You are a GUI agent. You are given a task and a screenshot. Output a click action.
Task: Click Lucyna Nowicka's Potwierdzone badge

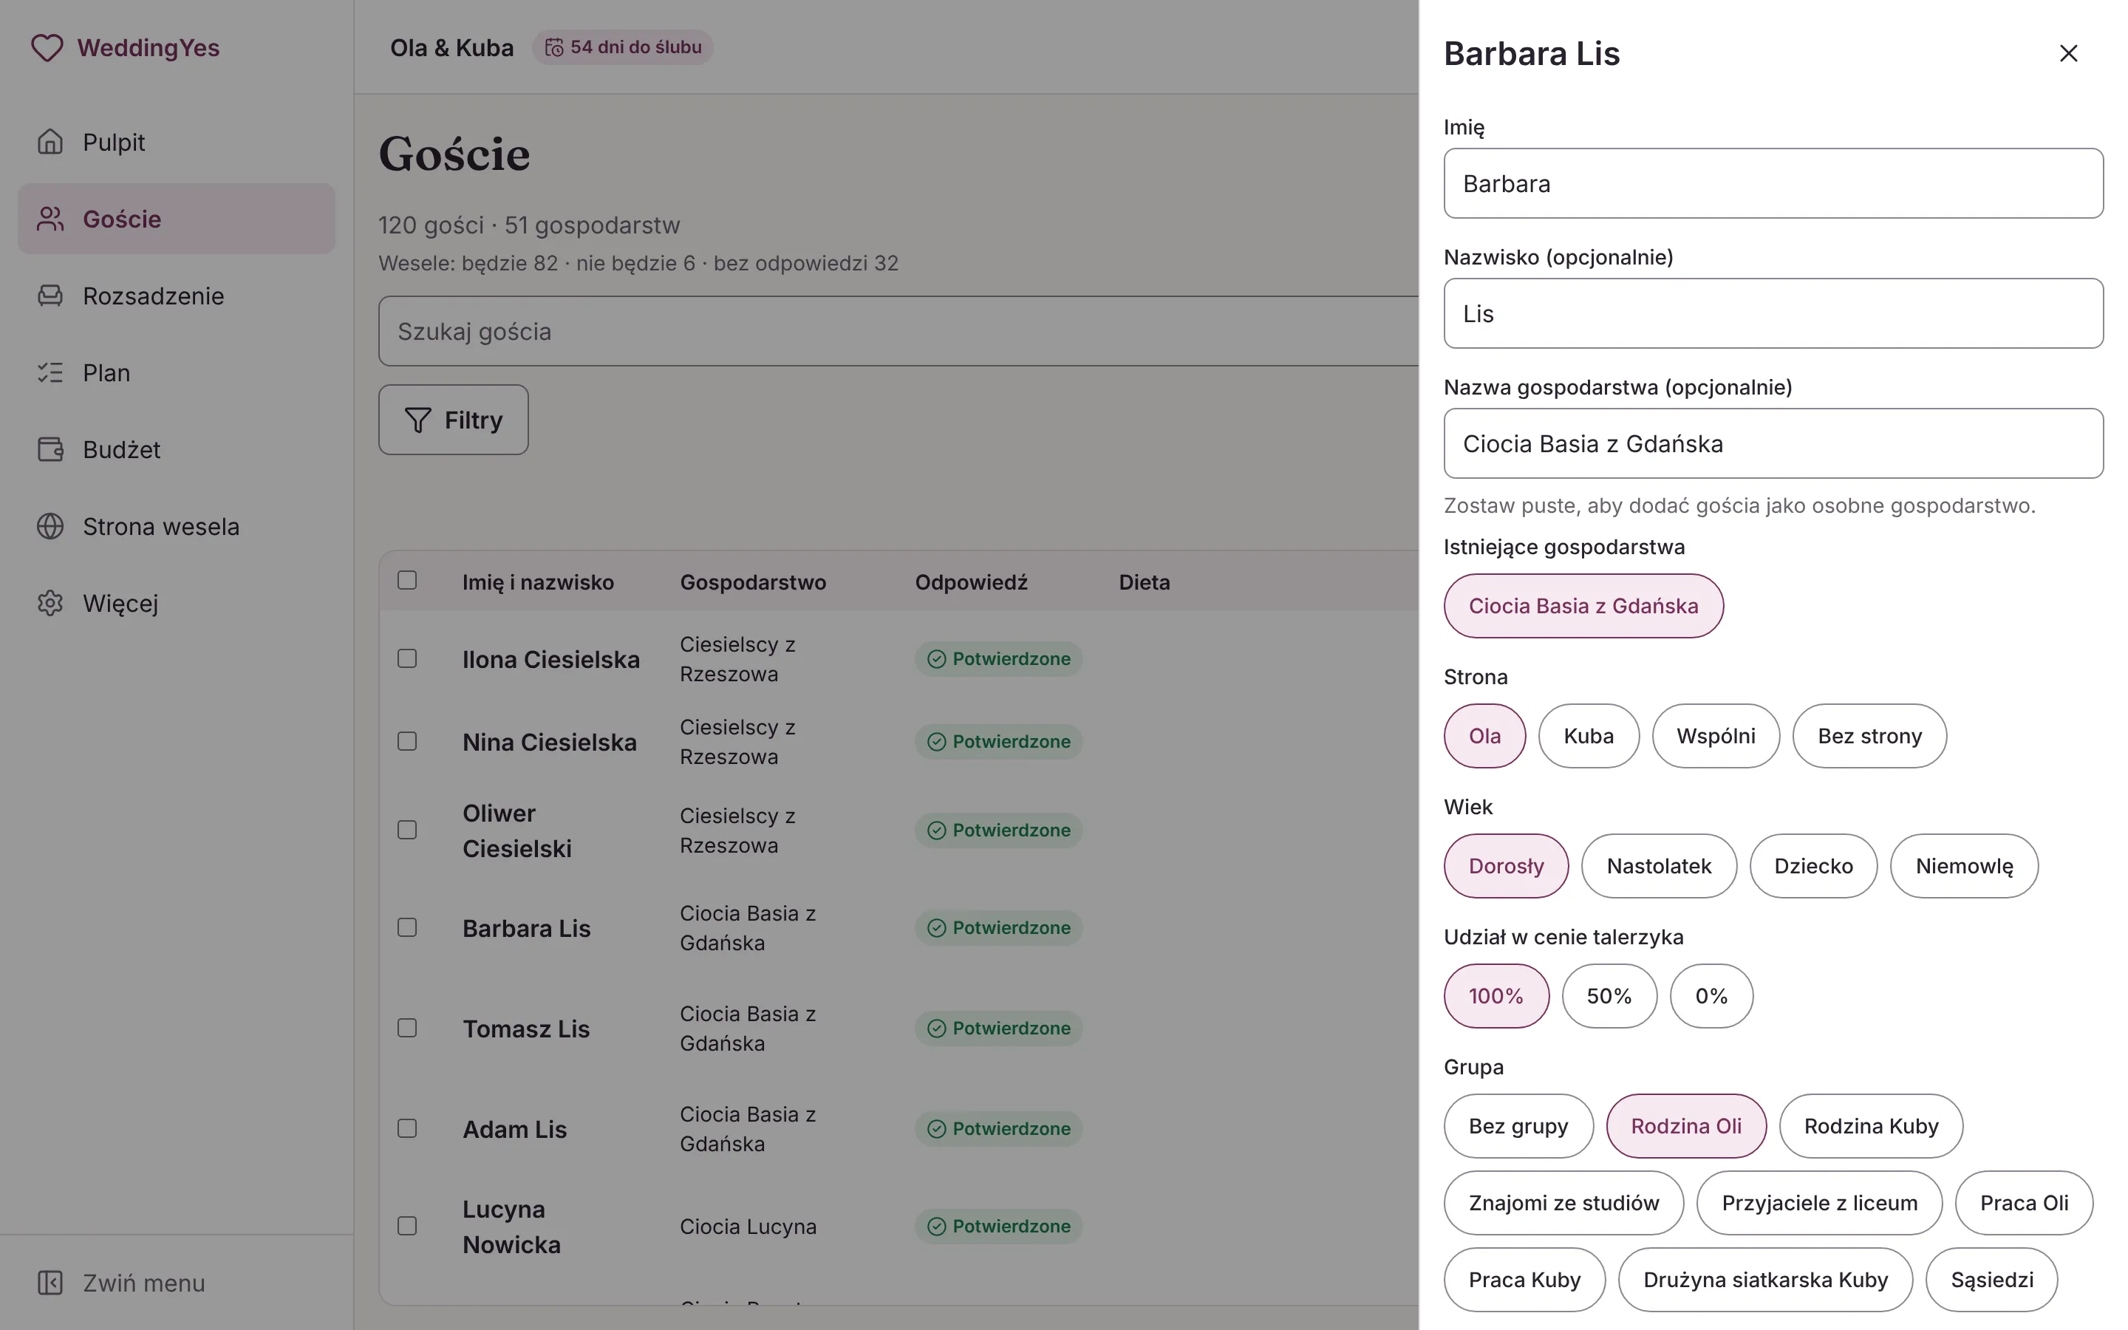coord(998,1227)
